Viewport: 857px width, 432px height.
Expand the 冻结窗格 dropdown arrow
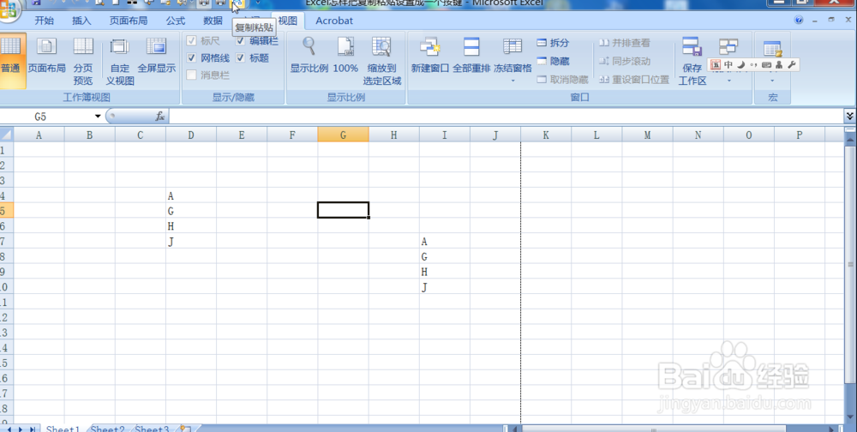(512, 81)
